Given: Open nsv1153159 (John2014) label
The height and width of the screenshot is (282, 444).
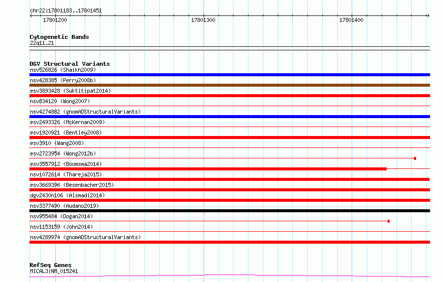Looking at the screenshot, I should point(61,227).
